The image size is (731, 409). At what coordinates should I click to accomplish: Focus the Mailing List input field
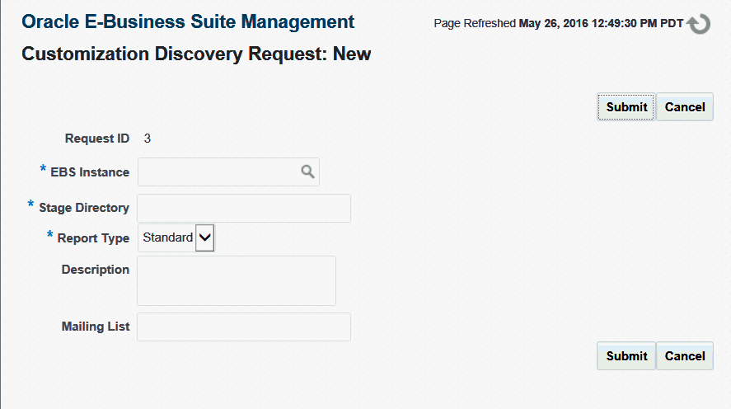(x=244, y=327)
